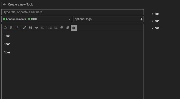Screen dimensions: 180x99
Task: Toggle italic formatting
Action: pyautogui.click(x=17, y=28)
